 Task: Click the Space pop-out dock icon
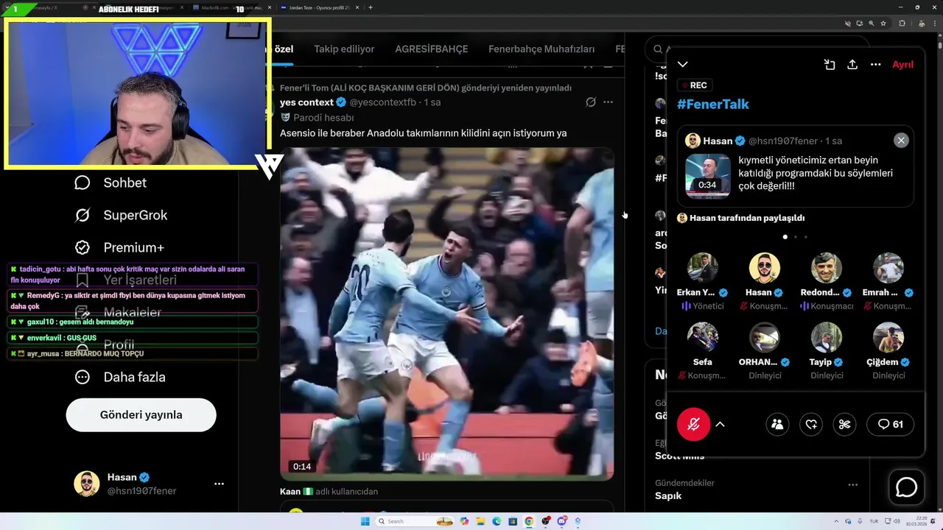pyautogui.click(x=830, y=65)
